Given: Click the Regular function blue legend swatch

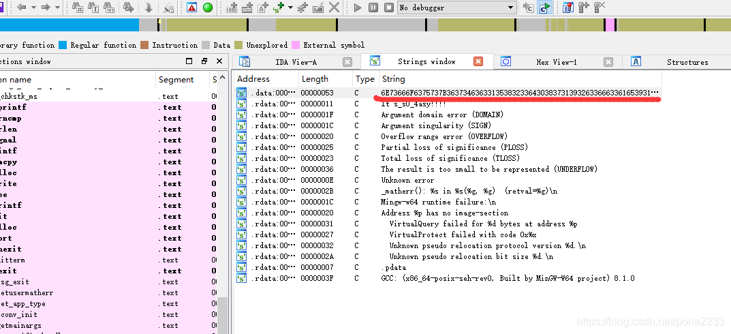Looking at the screenshot, I should 63,45.
